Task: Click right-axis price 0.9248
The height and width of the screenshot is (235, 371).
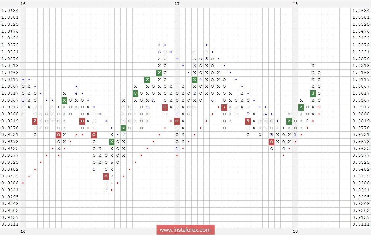Action: [361, 203]
